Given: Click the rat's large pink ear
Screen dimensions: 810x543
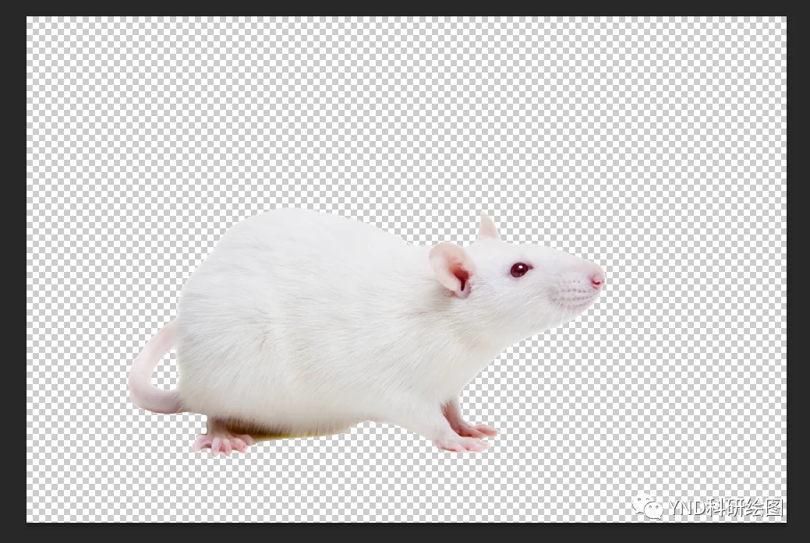Looking at the screenshot, I should 452,270.
